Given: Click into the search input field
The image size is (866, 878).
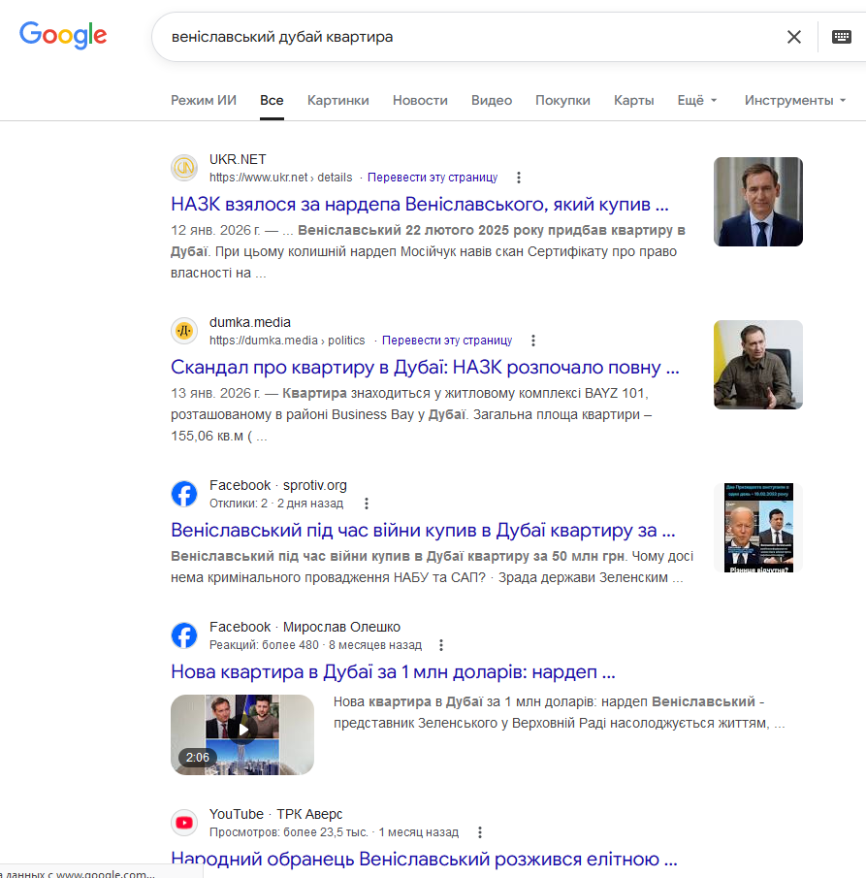Looking at the screenshot, I should (x=465, y=37).
